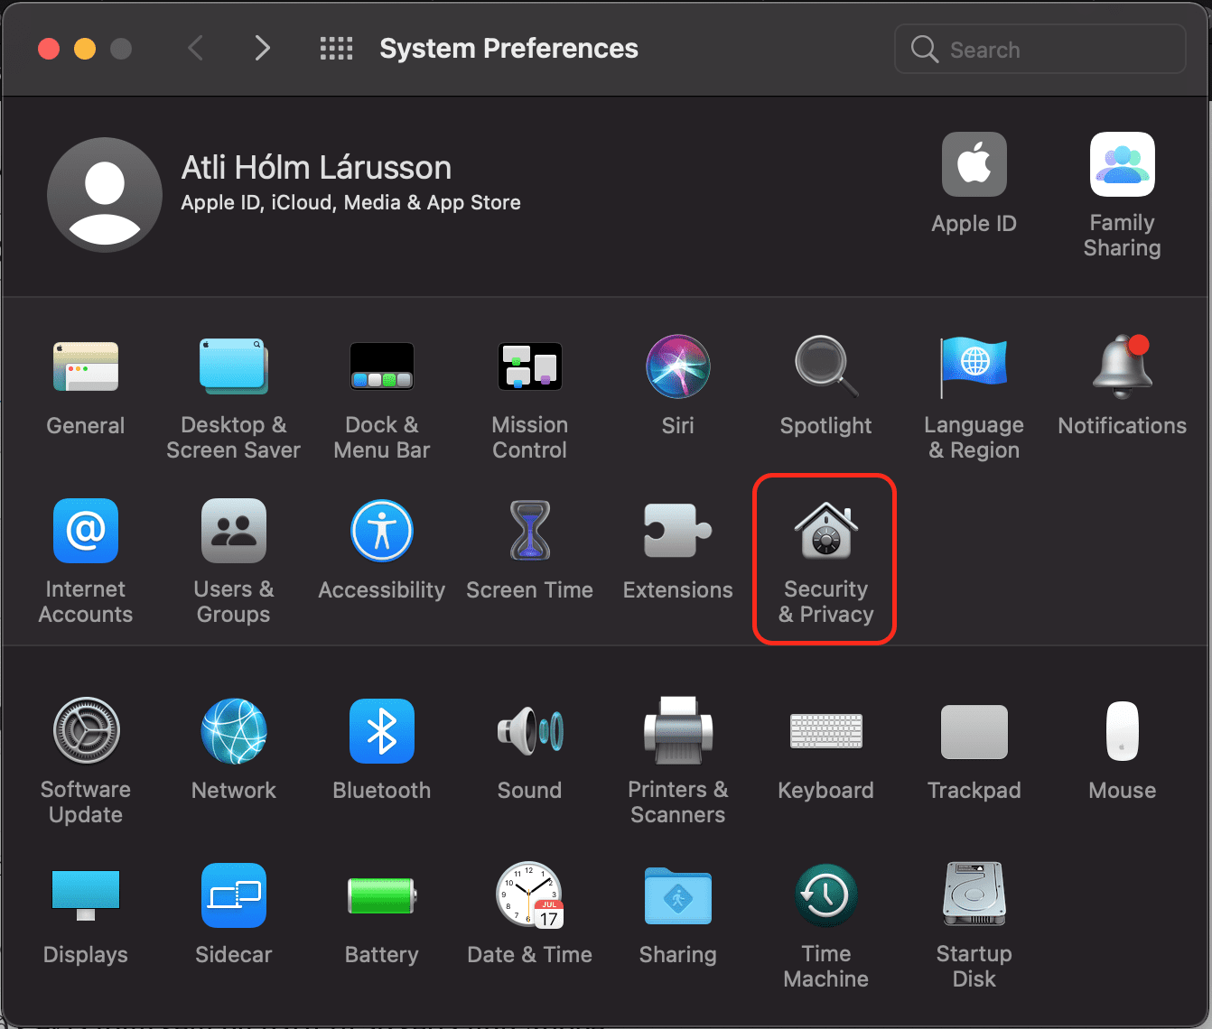Click the Accessibility icon

[x=381, y=532]
